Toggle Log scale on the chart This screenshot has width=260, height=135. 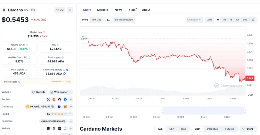[245, 20]
